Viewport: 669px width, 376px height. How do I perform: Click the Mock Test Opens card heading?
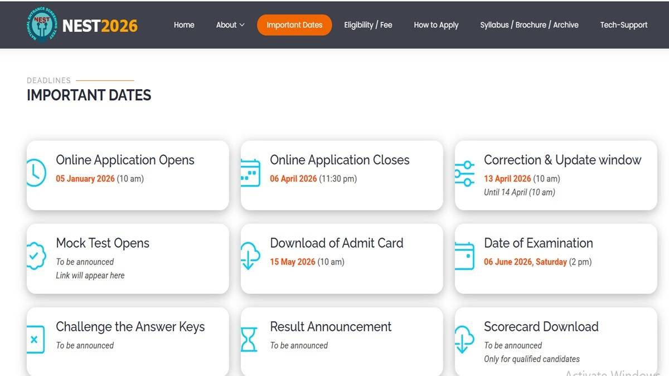point(103,243)
